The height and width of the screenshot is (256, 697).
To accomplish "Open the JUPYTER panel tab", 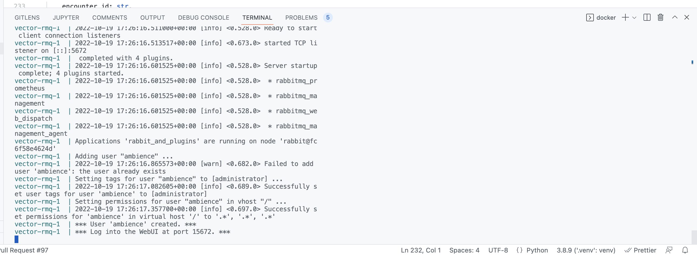I will click(x=66, y=18).
